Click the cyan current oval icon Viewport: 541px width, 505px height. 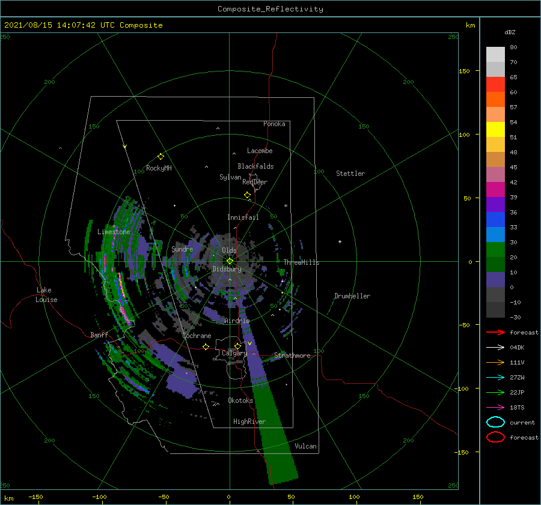pos(495,422)
